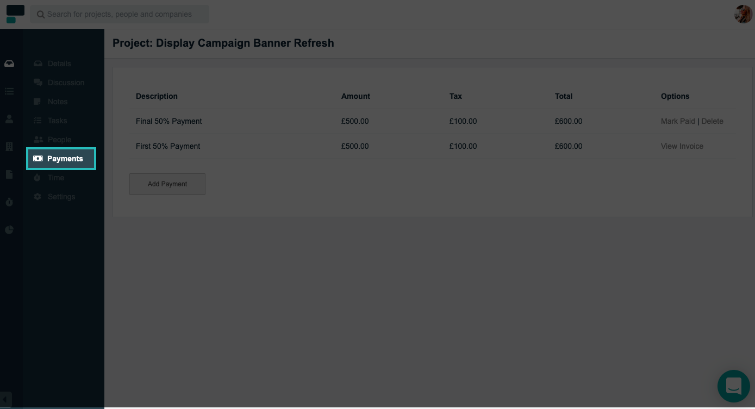Click the Details tray icon in the project menu
The height and width of the screenshot is (409, 755).
click(38, 64)
